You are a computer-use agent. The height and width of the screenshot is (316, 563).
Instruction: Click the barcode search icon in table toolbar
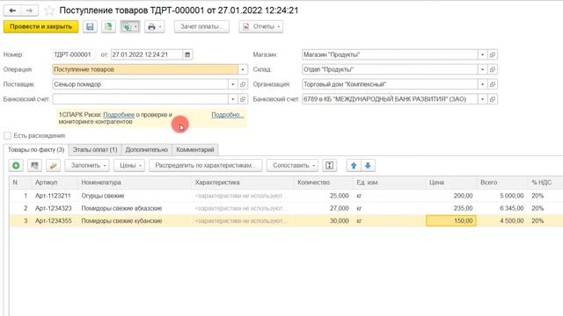pyautogui.click(x=34, y=166)
